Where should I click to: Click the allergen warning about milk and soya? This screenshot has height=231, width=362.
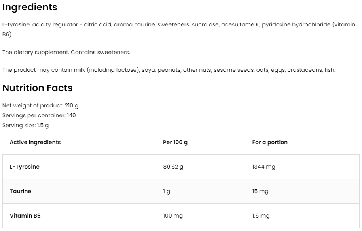[x=169, y=70]
